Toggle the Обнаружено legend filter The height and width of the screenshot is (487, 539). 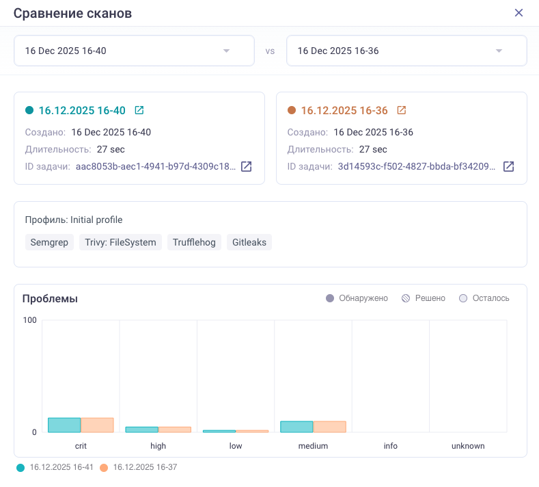click(357, 298)
